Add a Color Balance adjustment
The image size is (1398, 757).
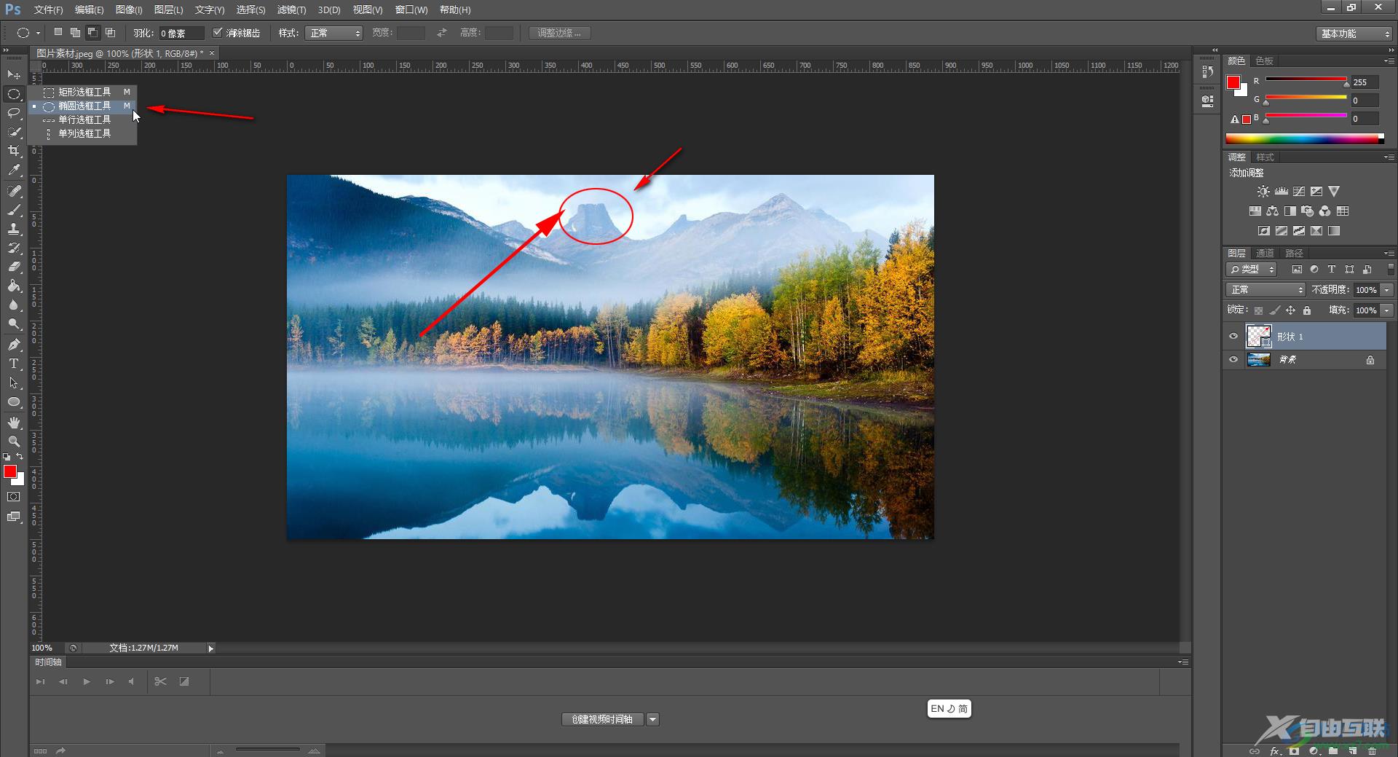pyautogui.click(x=1272, y=211)
